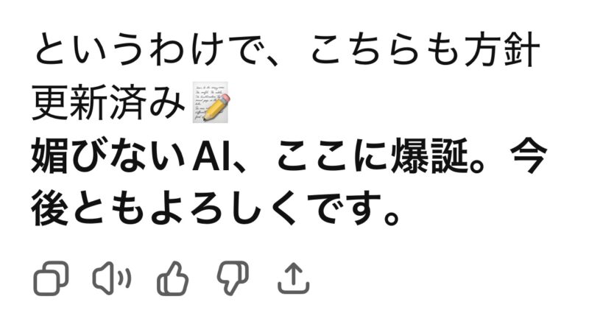Copy the response with the copy icon
This screenshot has height=327, width=589.
(x=51, y=278)
